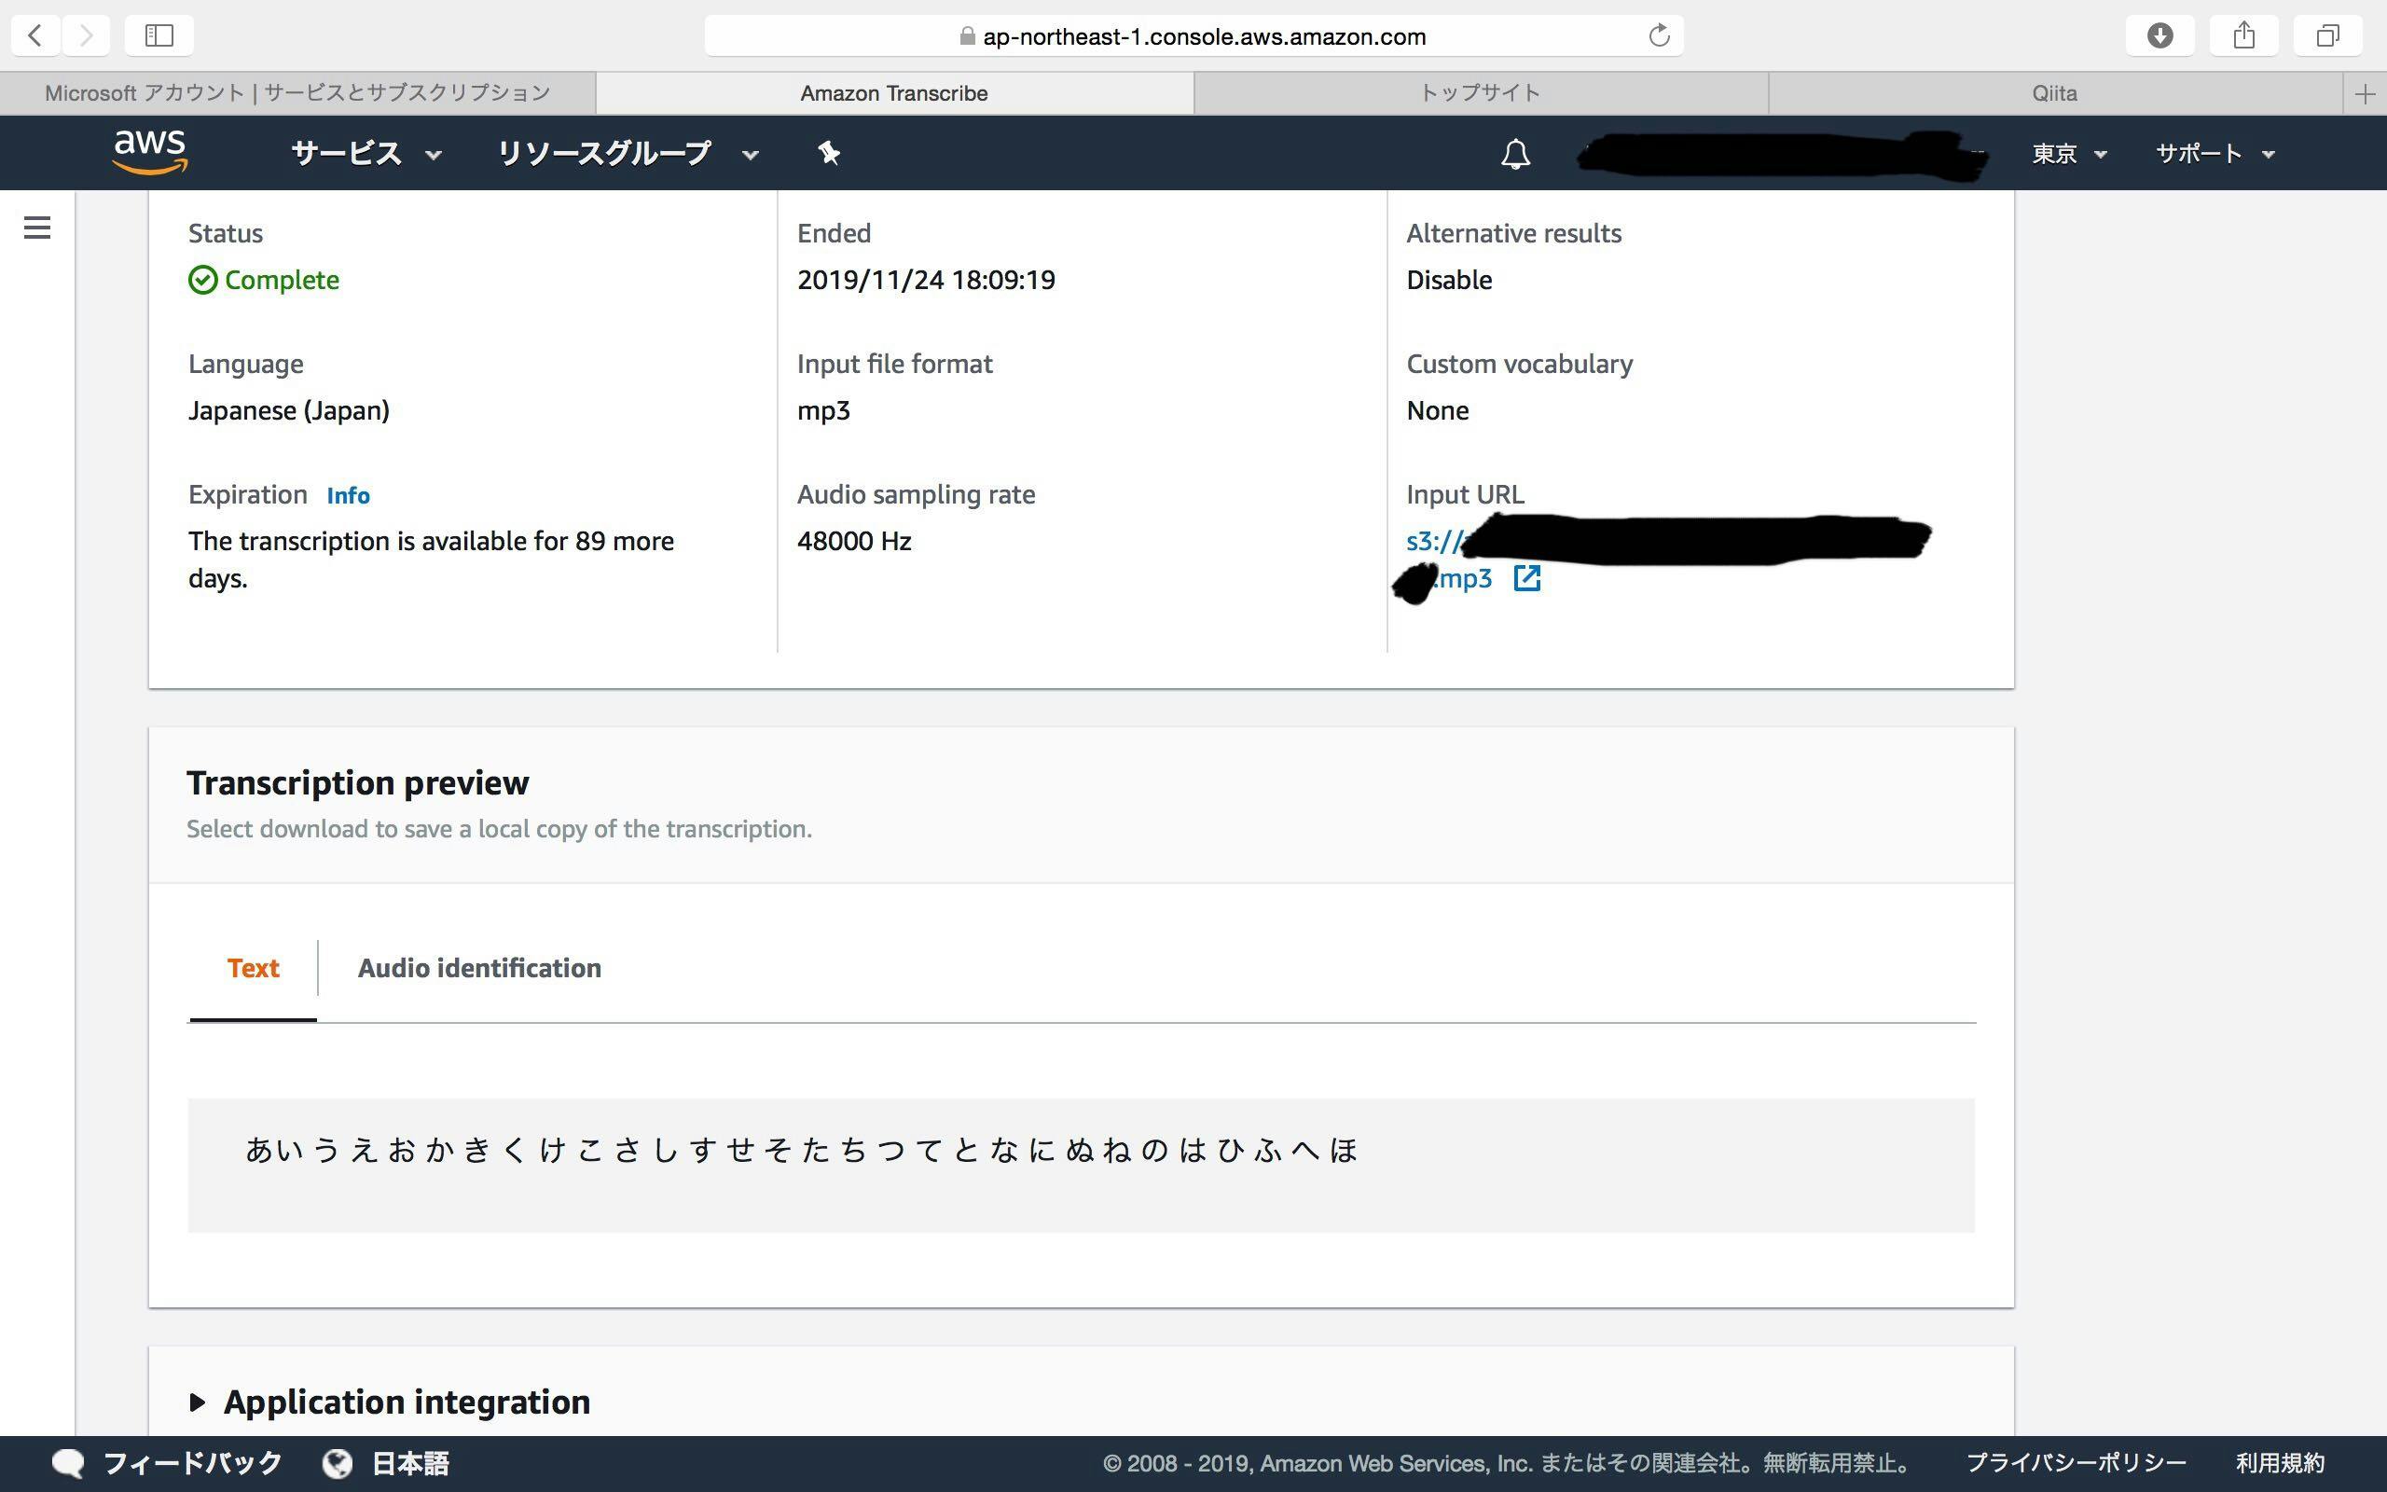Open the 東京 region selector

click(x=2068, y=154)
